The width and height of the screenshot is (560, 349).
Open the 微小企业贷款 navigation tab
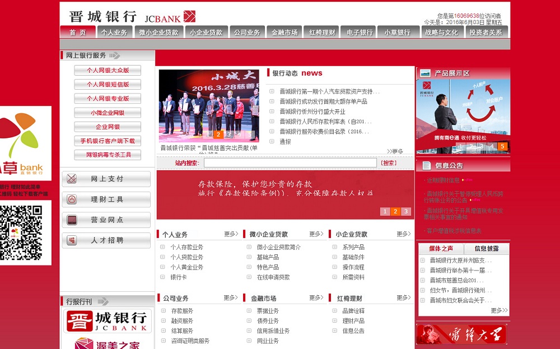[158, 32]
